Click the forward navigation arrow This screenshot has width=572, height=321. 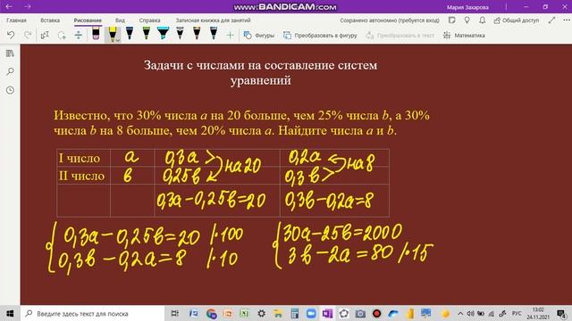[x=28, y=6]
